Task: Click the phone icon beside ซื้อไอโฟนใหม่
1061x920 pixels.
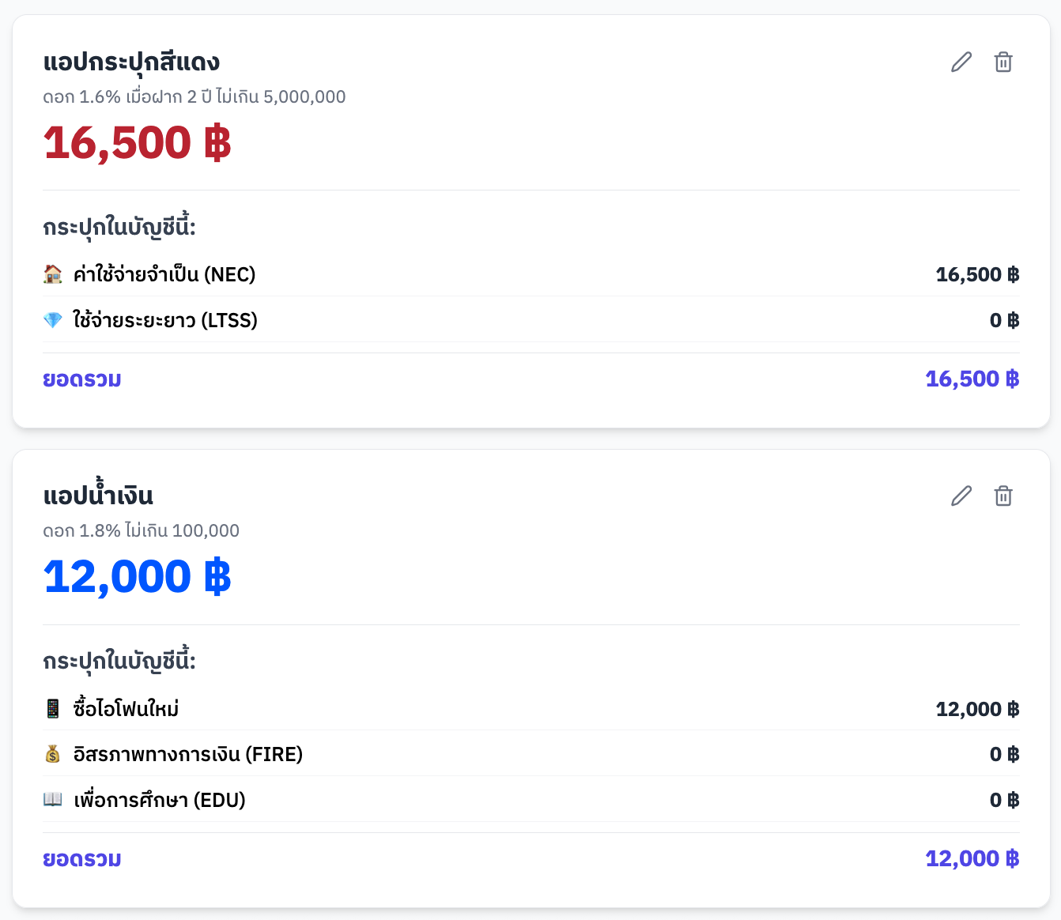Action: 53,708
